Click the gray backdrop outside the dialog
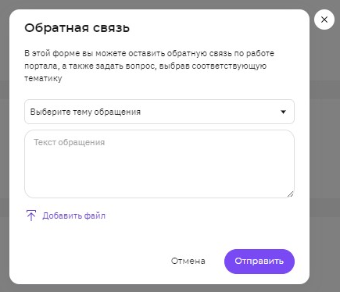Screen dimensions: 340x292 (x=324, y=156)
